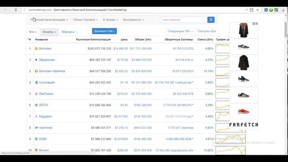Click Bitcoin volume $17 715 100 000
This screenshot has height=162, width=288.
click(x=141, y=49)
